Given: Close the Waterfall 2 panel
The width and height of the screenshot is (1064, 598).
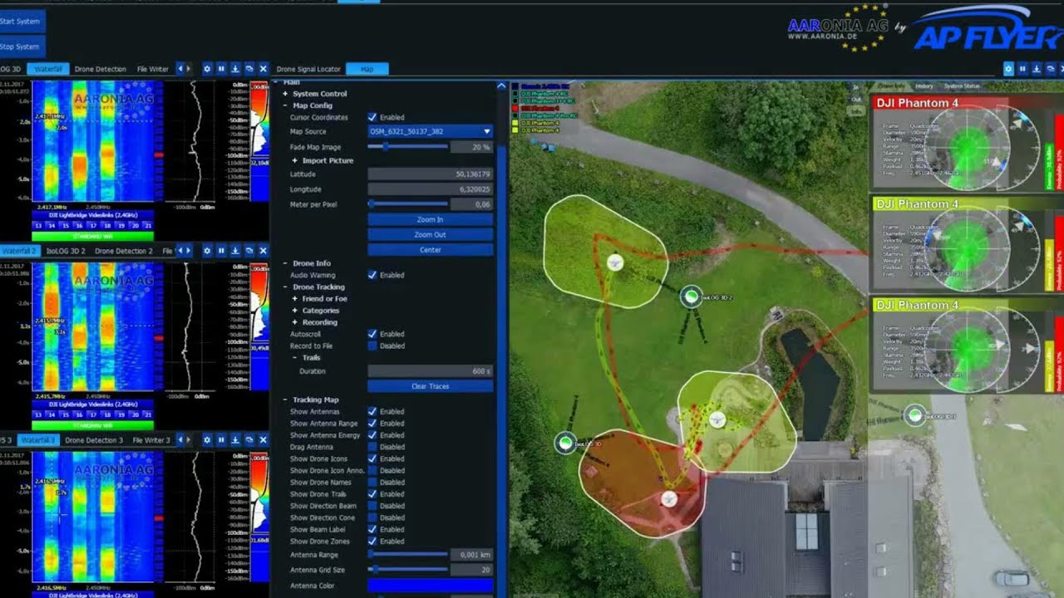Looking at the screenshot, I should coord(264,251).
